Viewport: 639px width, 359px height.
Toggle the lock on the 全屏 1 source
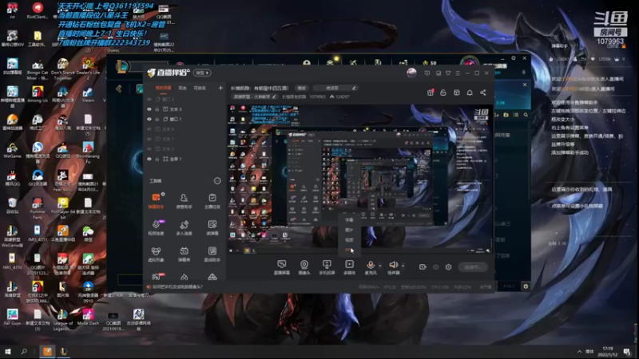(157, 159)
